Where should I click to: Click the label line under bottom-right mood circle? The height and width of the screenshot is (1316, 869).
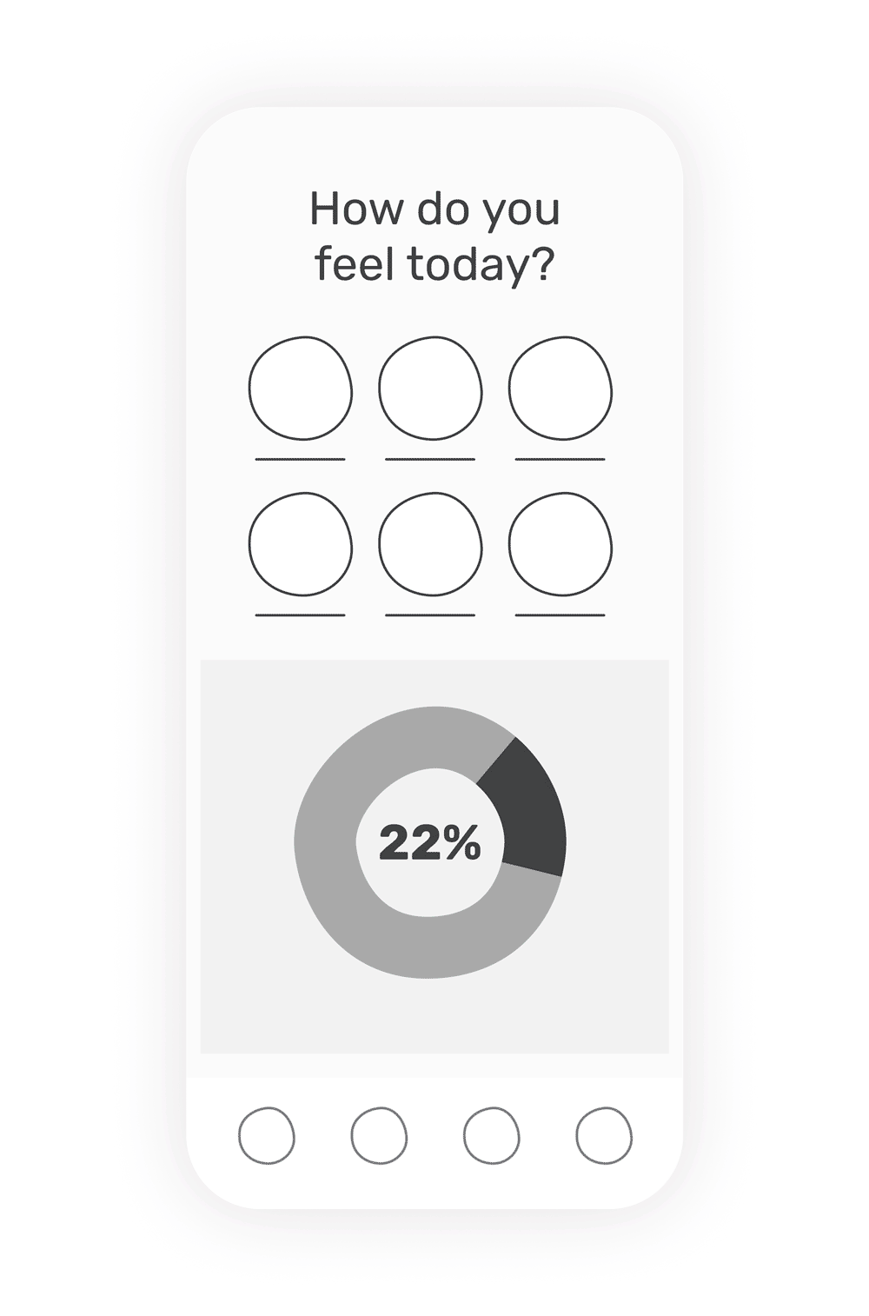[561, 615]
